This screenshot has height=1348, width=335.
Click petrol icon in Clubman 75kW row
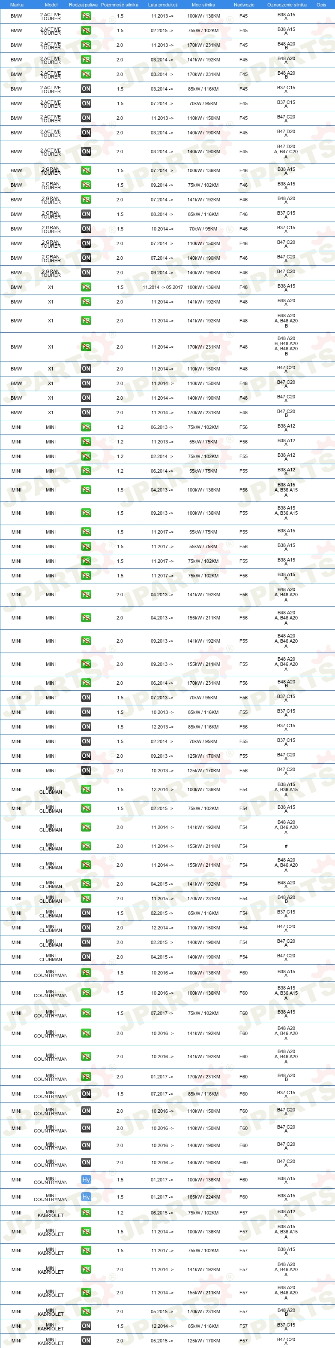tap(86, 808)
